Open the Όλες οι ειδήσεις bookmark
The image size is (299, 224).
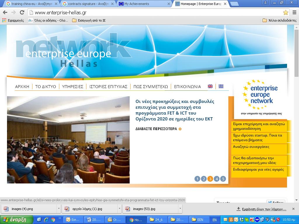pos(48,20)
